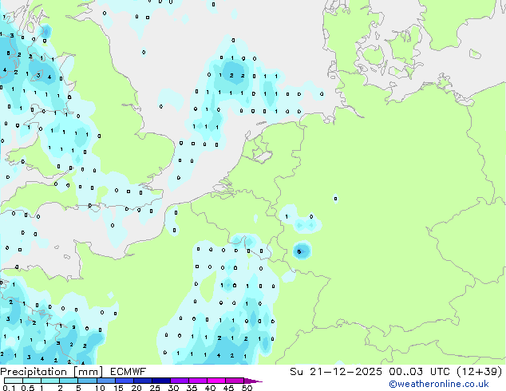Click the "0.1" legend scale label
The width and height of the screenshot is (506, 391).
pyautogui.click(x=9, y=388)
